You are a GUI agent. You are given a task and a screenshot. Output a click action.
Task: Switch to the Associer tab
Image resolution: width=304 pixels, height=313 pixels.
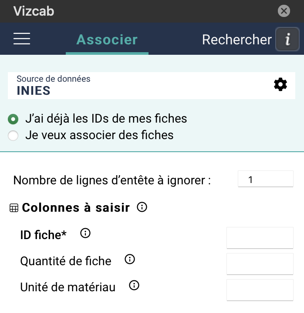pyautogui.click(x=107, y=40)
